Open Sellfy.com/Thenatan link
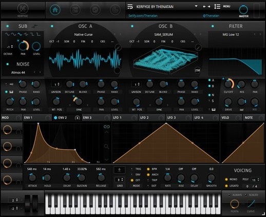This screenshot has width=266, height=217. click(143, 16)
